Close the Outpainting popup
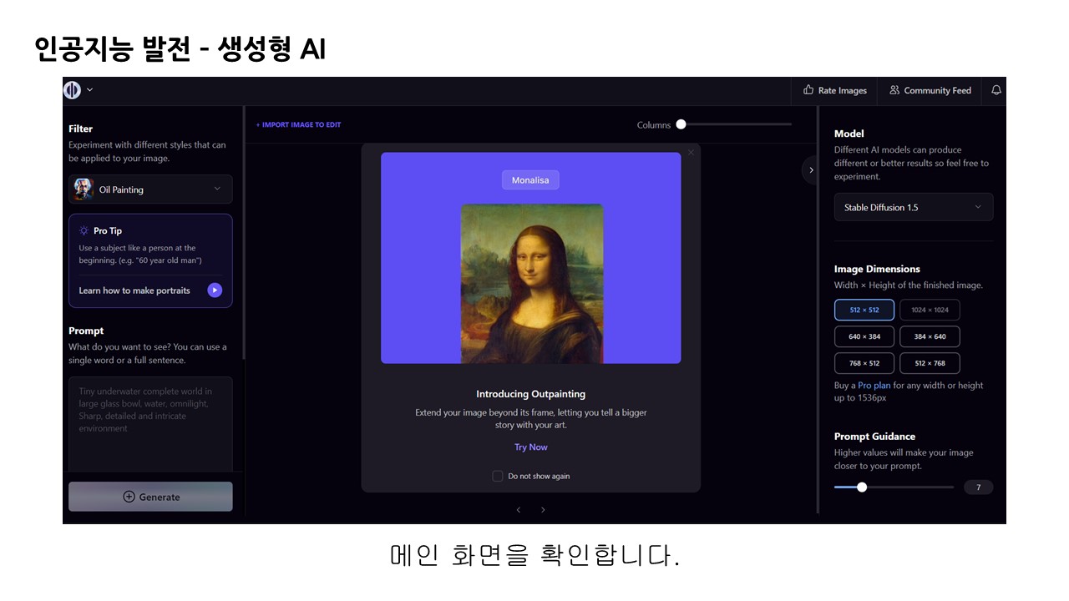 pyautogui.click(x=691, y=153)
